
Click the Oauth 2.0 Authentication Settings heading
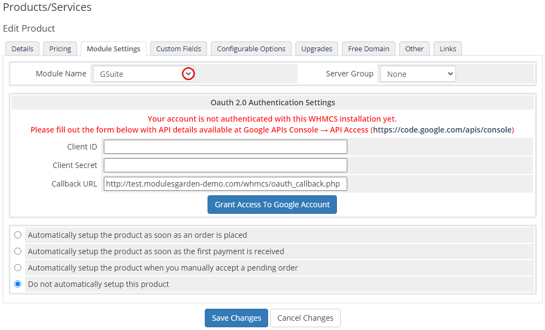pos(272,103)
